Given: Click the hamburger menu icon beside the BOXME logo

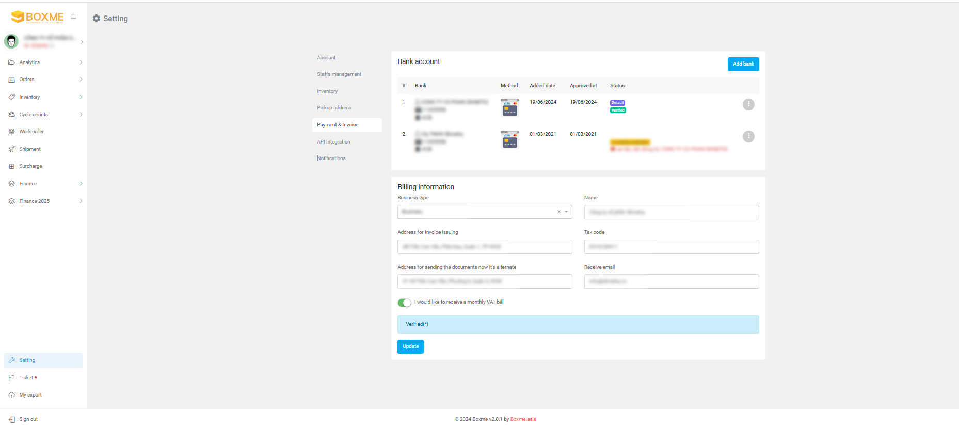Looking at the screenshot, I should 73,17.
